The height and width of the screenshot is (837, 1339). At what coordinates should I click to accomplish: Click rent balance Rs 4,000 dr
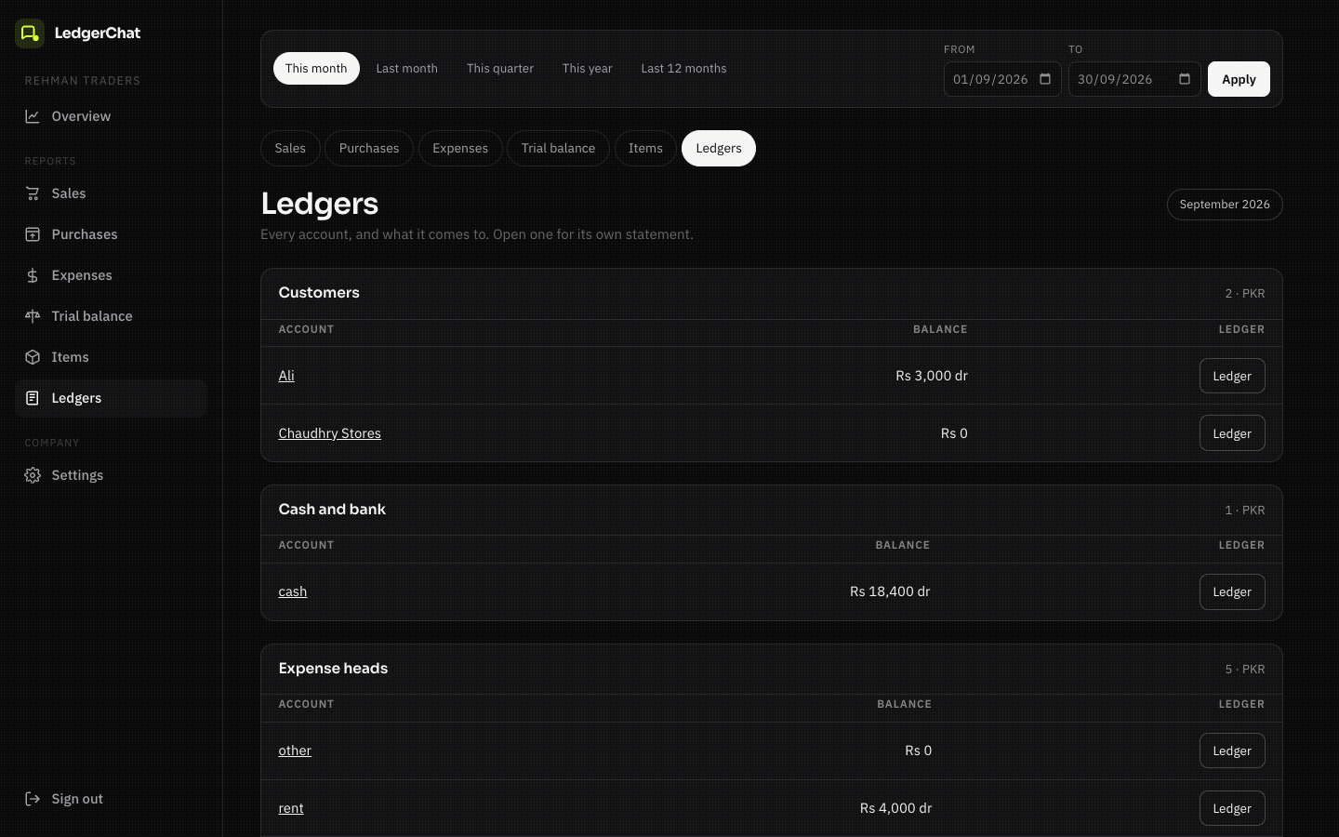(x=895, y=808)
